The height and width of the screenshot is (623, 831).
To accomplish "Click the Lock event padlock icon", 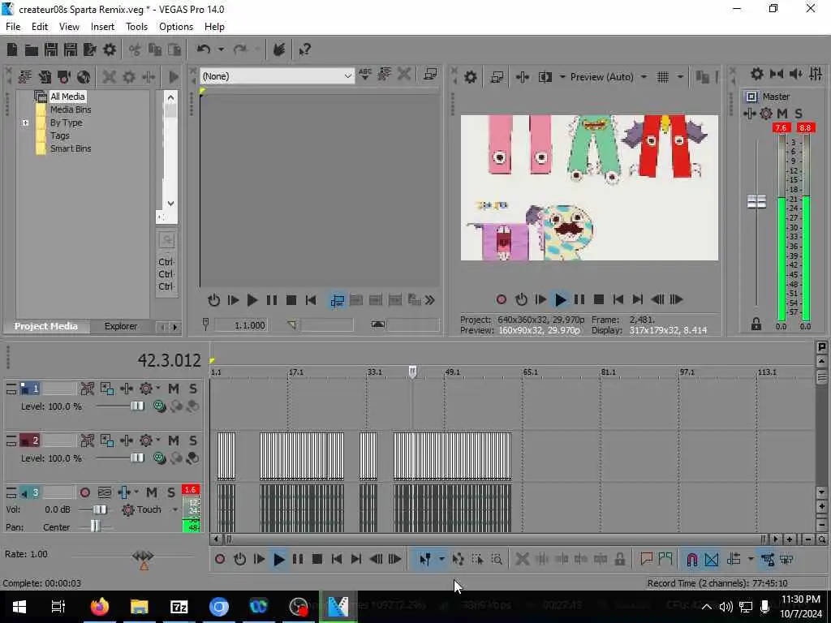I will 619,559.
